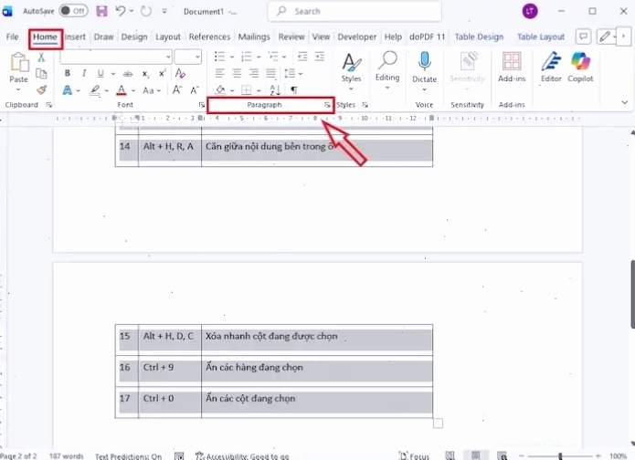Image resolution: width=635 pixels, height=460 pixels.
Task: Switch to Read Mode view
Action: (x=450, y=455)
